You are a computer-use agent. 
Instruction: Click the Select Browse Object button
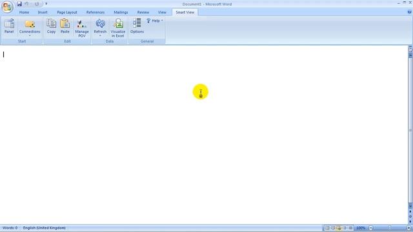click(410, 217)
